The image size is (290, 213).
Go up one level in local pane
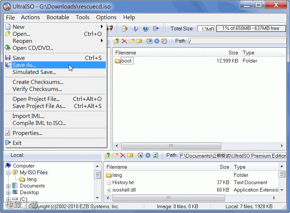[108, 155]
